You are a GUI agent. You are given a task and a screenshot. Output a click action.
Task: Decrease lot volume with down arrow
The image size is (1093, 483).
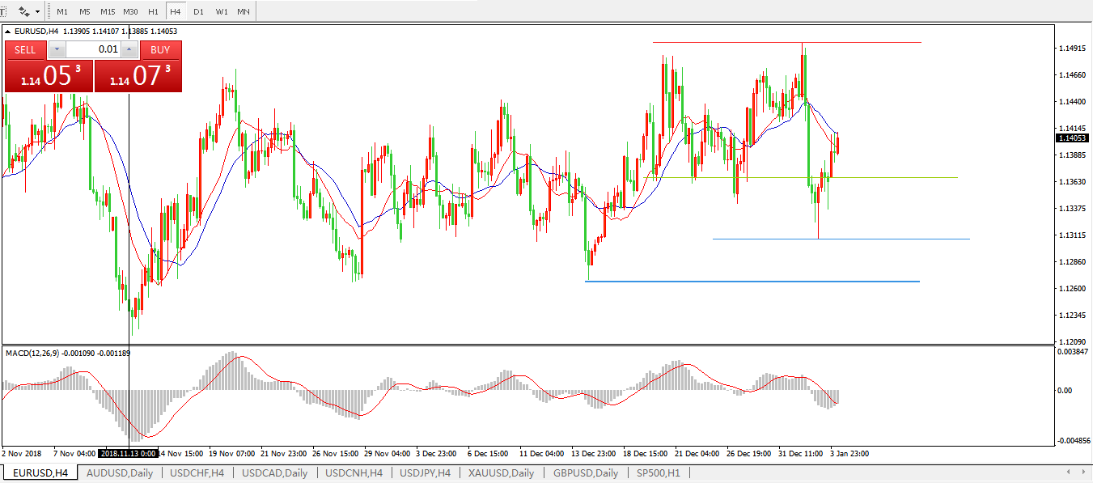point(56,49)
